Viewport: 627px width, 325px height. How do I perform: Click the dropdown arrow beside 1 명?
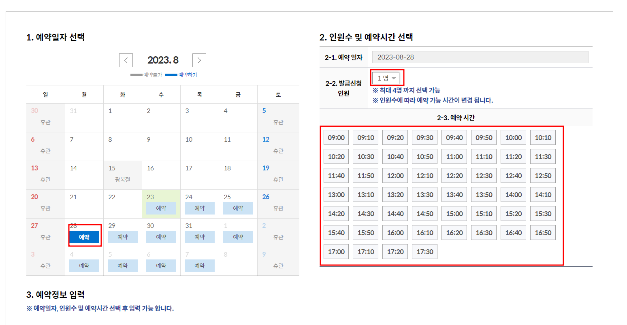(394, 77)
